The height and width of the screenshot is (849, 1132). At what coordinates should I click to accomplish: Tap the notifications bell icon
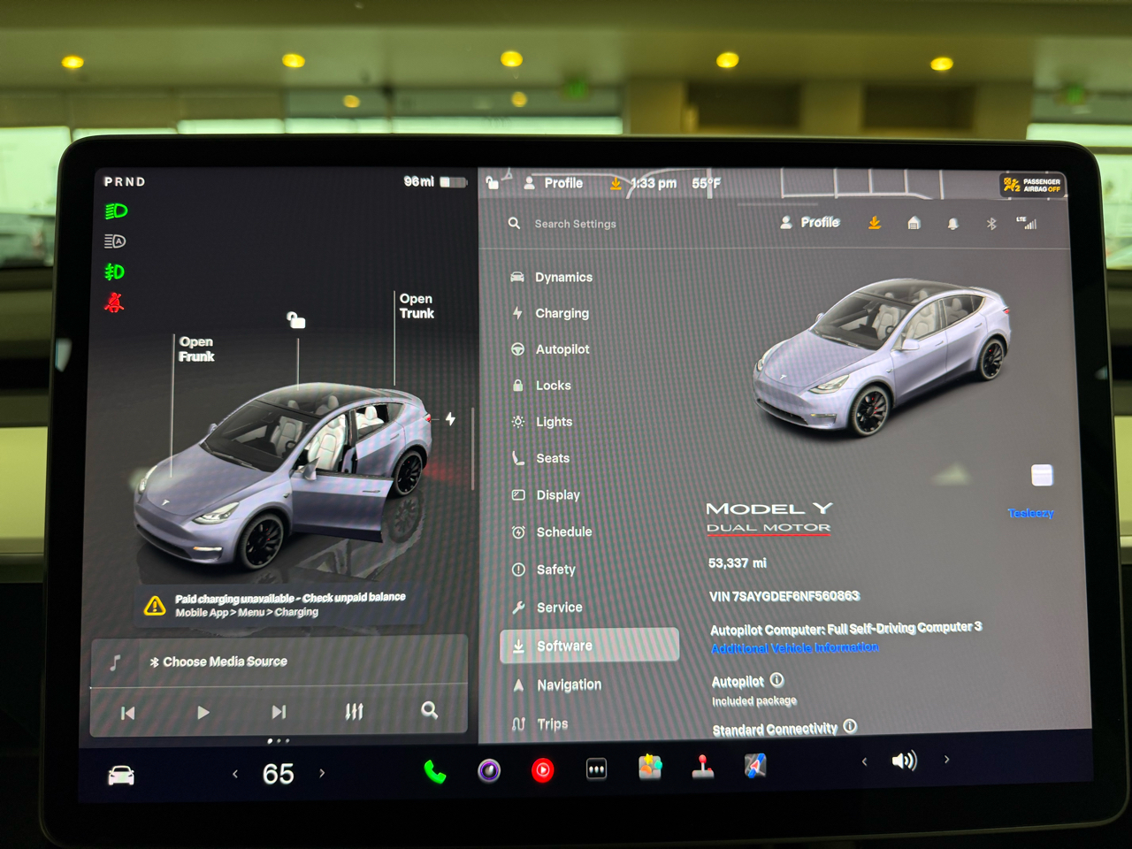pos(952,224)
